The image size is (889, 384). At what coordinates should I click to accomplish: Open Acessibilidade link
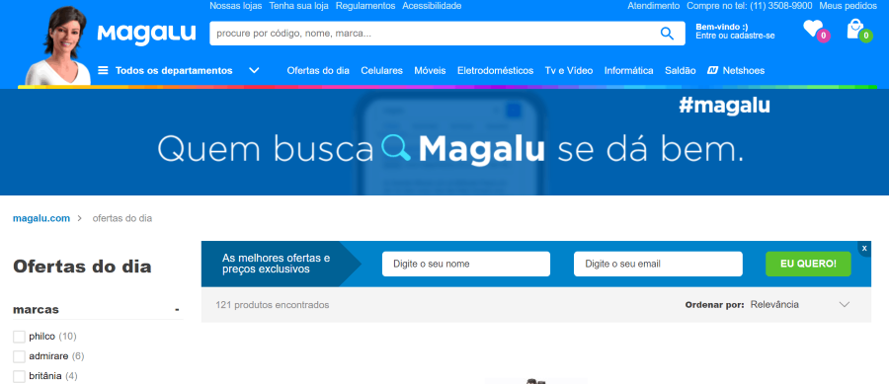click(x=432, y=6)
